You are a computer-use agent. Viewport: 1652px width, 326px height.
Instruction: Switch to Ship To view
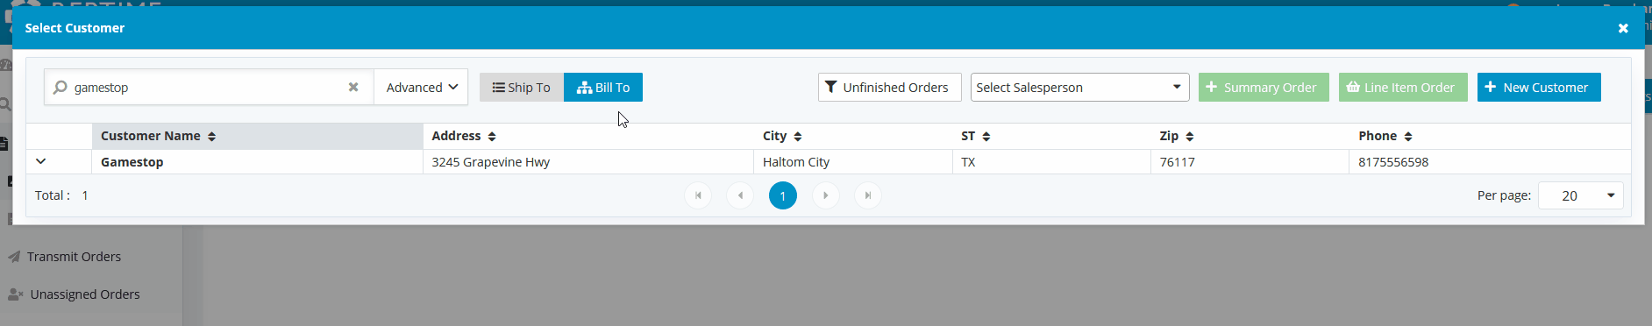click(x=521, y=87)
